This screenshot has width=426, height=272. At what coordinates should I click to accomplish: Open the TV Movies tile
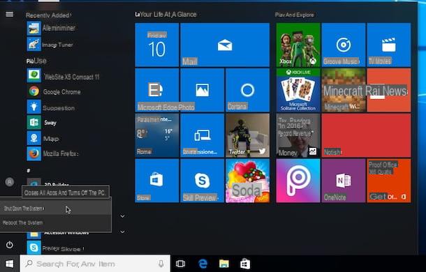coord(389,45)
